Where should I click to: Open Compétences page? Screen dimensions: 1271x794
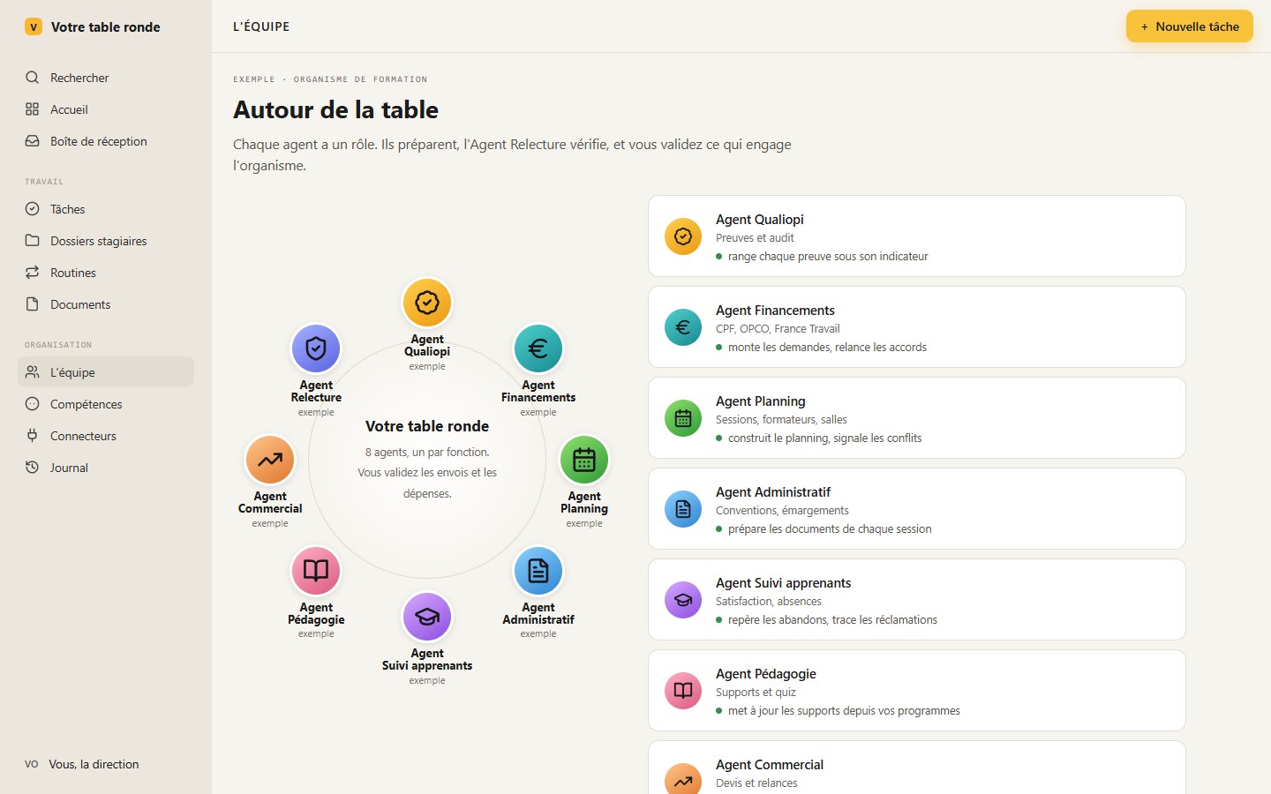pos(106,404)
